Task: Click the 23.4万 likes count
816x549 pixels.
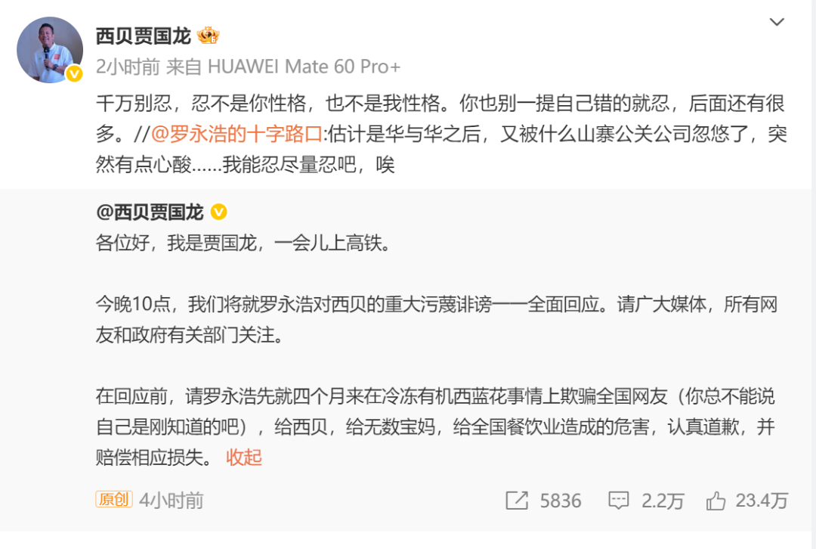Action: (762, 501)
